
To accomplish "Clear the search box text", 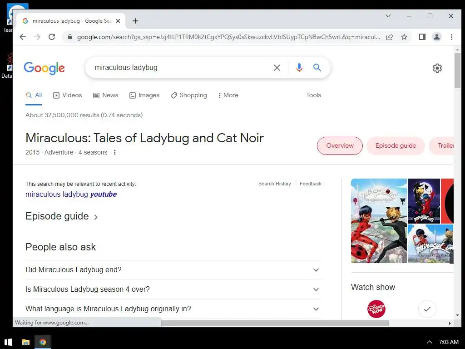I will (277, 68).
